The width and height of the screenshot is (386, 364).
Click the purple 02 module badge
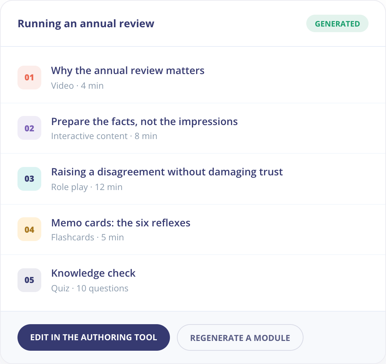pyautogui.click(x=29, y=128)
